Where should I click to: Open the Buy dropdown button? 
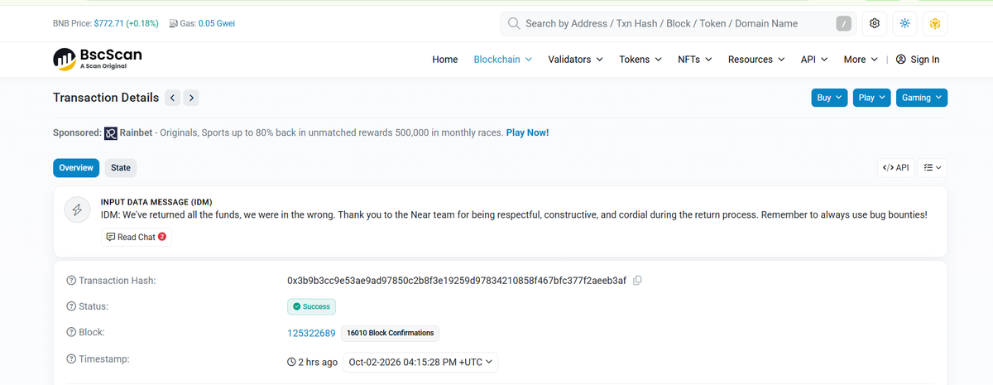pos(829,98)
